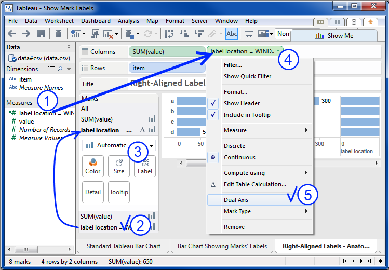Click the show/hide cards chart icon
The height and width of the screenshot is (270, 389).
(x=263, y=34)
